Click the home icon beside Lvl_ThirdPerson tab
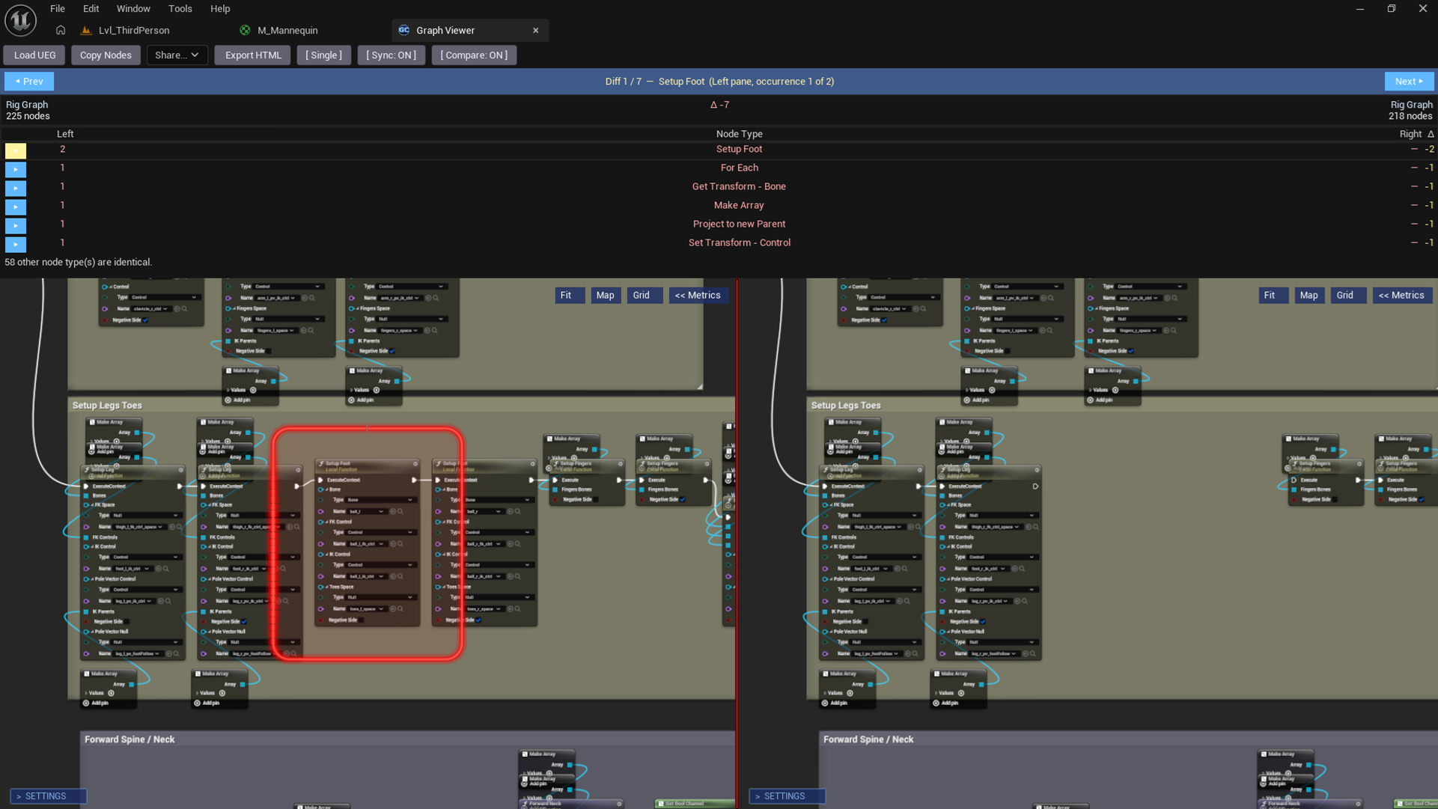This screenshot has width=1438, height=809. [x=61, y=31]
